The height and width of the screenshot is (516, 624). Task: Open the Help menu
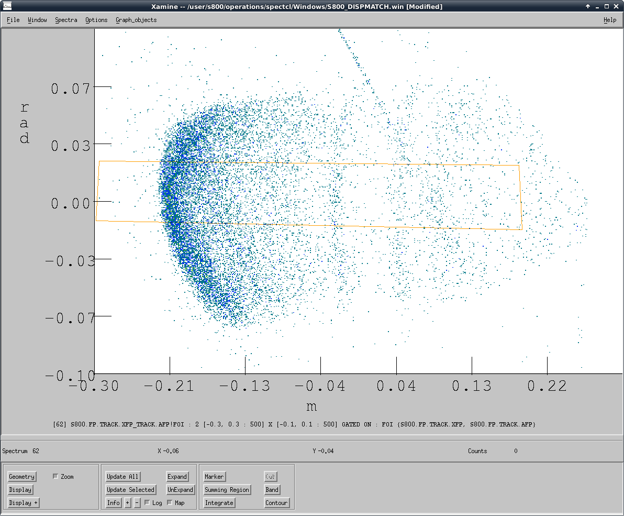(610, 20)
